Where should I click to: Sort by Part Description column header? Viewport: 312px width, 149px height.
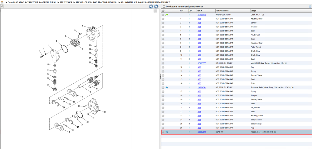[x=233, y=11]
